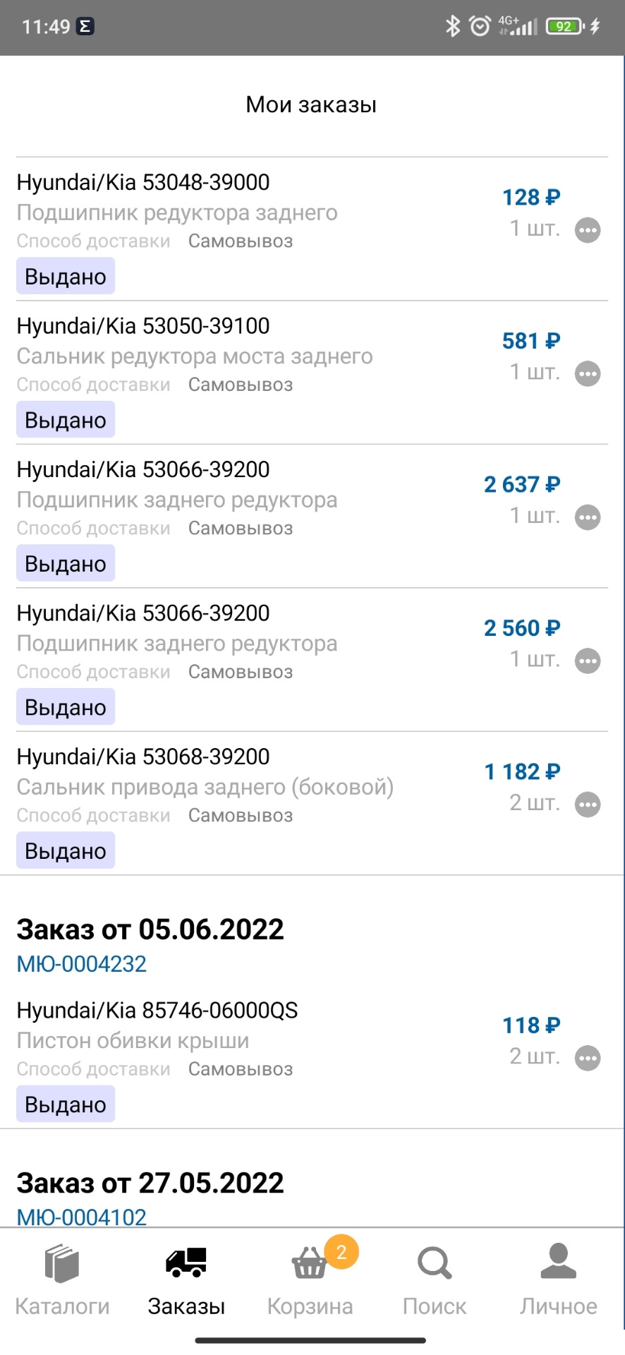Screen dimensions: 625x1355
Task: Open more options for 53050-39100 item
Action: point(588,374)
